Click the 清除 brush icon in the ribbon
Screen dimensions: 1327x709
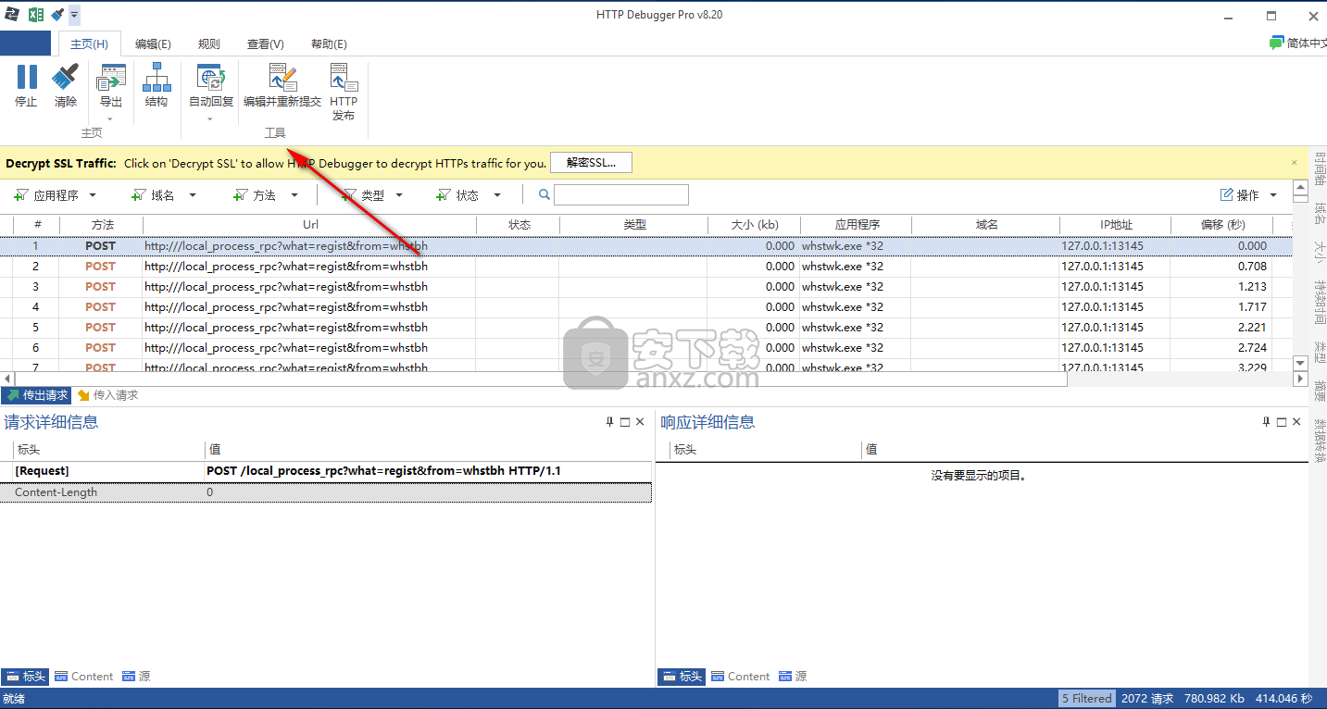(66, 77)
